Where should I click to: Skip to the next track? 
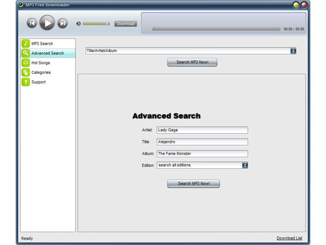(63, 23)
